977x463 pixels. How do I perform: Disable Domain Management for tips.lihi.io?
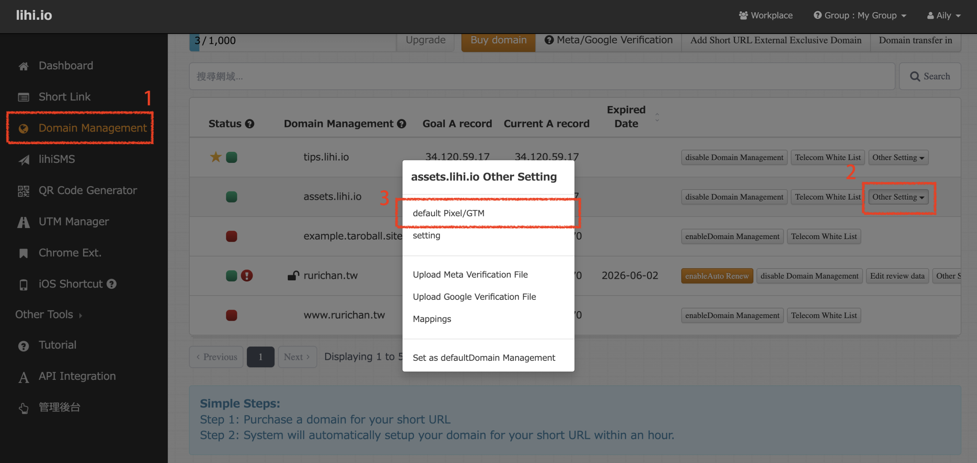(x=734, y=158)
